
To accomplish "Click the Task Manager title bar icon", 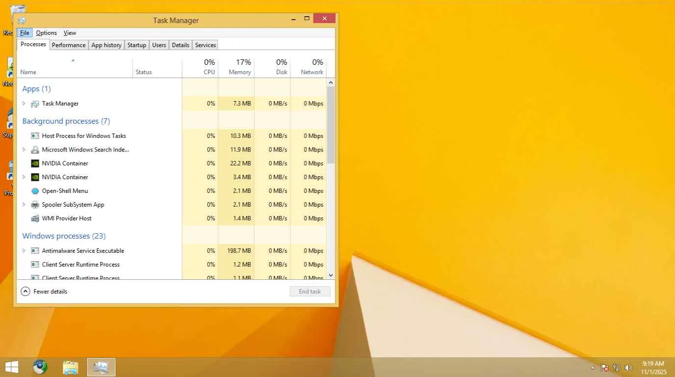I will point(22,21).
